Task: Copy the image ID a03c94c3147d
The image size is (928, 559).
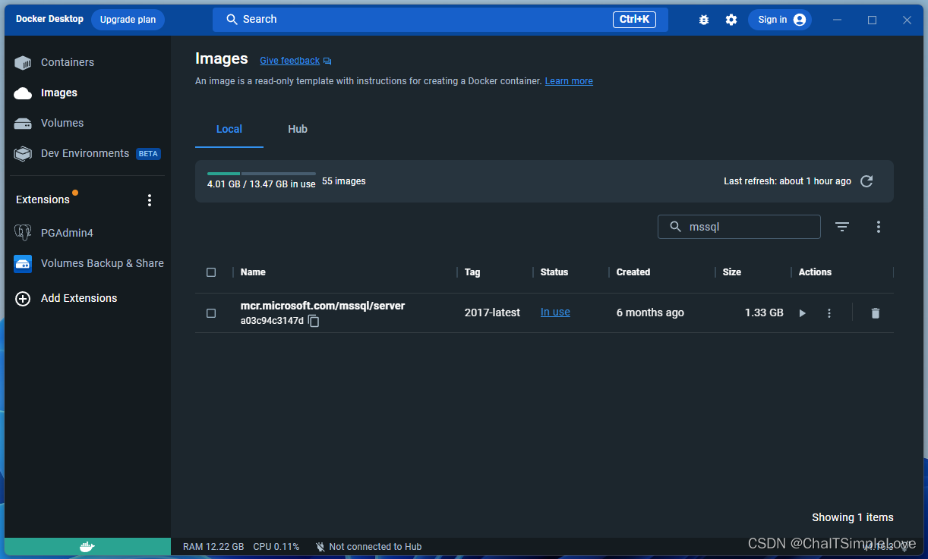Action: [314, 322]
